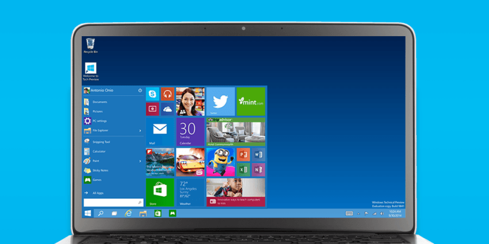Launch Internet Explorer from taskbar
The image size is (489, 244).
click(128, 213)
